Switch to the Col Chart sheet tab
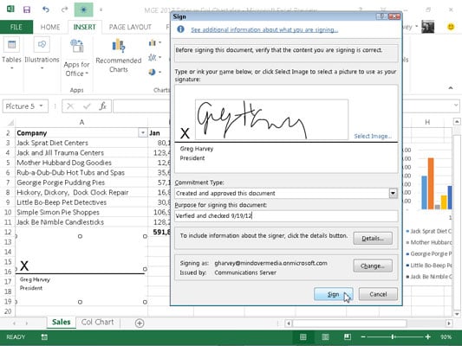Image resolution: width=462 pixels, height=346 pixels. [x=98, y=322]
